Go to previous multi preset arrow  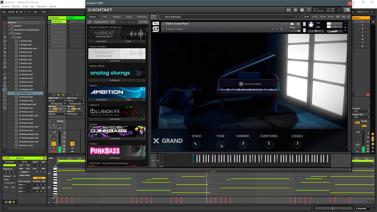click(x=296, y=17)
